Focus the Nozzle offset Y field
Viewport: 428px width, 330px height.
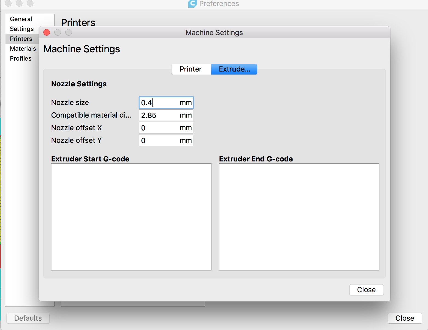[159, 140]
